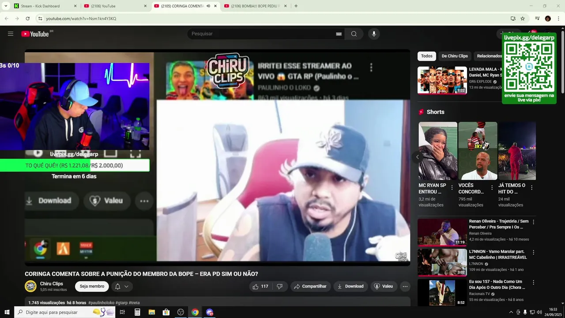Open Chrome tab search dropdown

click(x=6, y=6)
